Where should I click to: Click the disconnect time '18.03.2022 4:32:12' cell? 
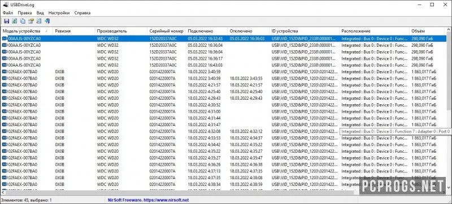(246, 131)
